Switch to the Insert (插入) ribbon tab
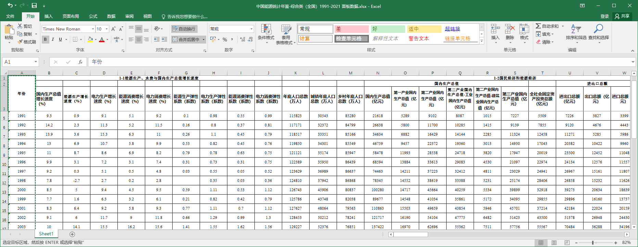Viewport: 638px width, 247px height. click(49, 16)
